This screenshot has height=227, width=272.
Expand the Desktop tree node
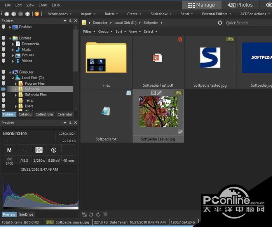click(10, 27)
